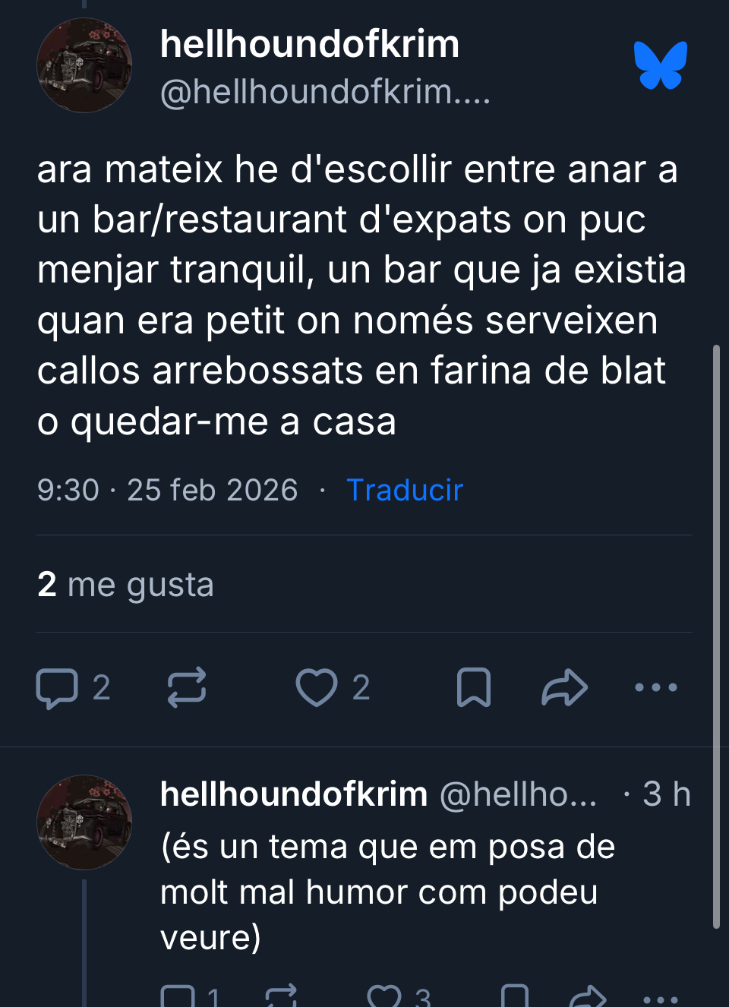This screenshot has height=1007, width=729.
Task: Open more options on main post
Action: click(656, 688)
